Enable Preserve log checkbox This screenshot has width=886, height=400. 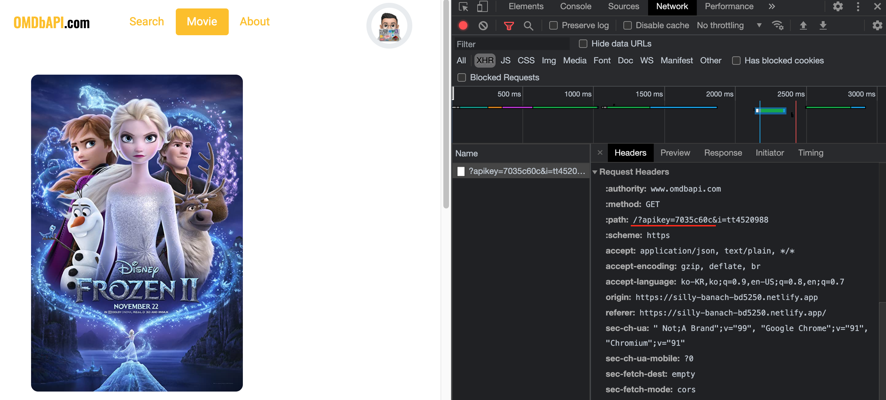pos(553,25)
